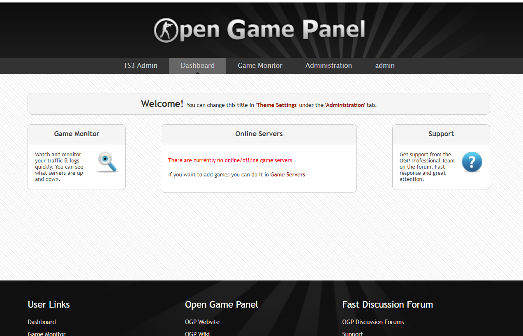Click the footer Support link
This screenshot has height=336, width=523.
pyautogui.click(x=352, y=334)
